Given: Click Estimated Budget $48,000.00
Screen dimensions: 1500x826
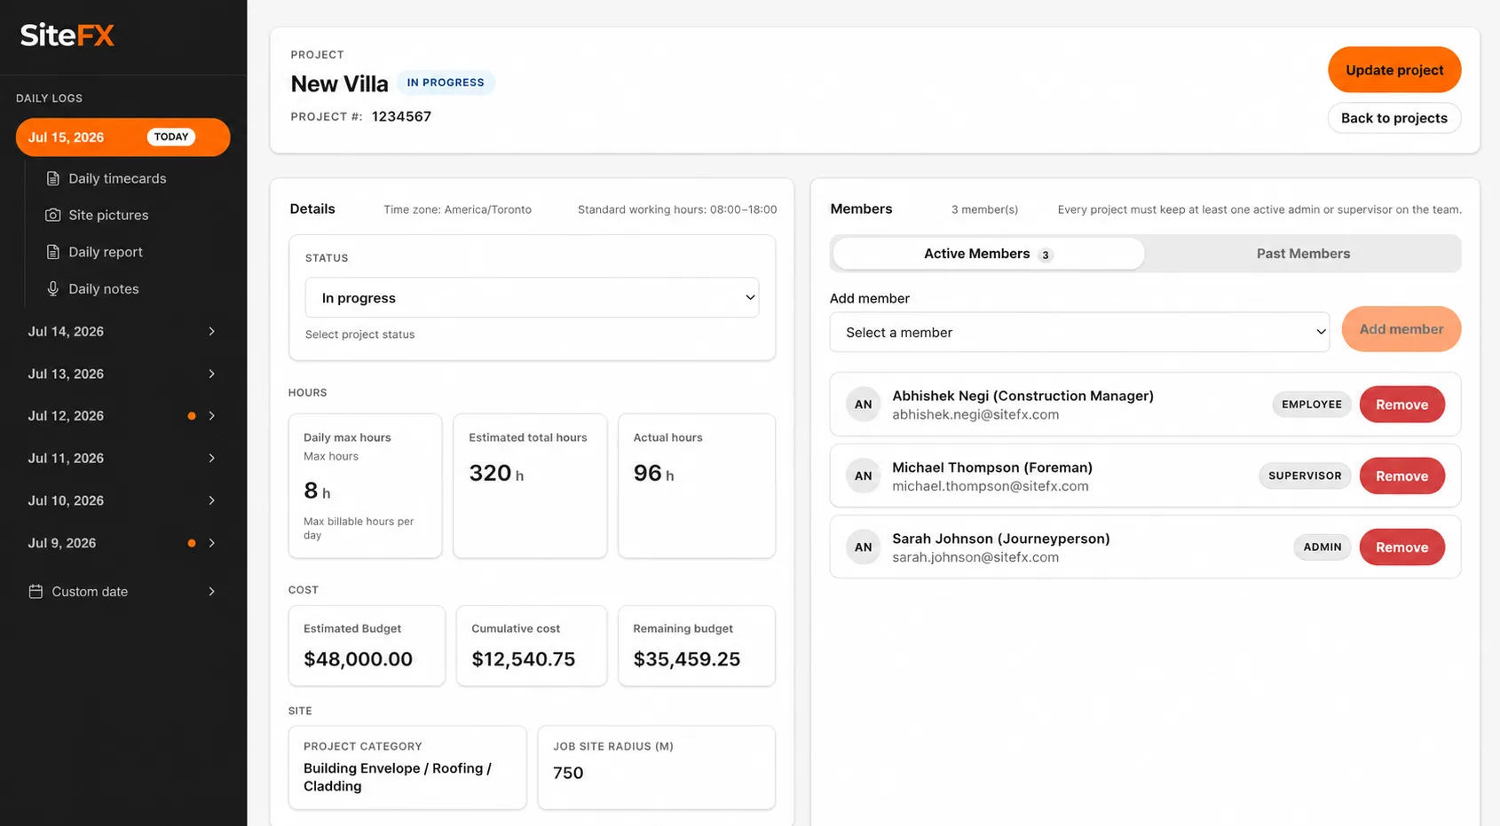Looking at the screenshot, I should point(367,646).
